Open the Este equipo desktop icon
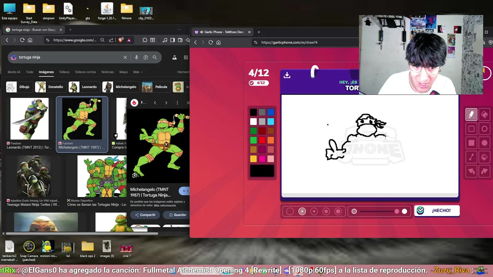 pos(10,12)
